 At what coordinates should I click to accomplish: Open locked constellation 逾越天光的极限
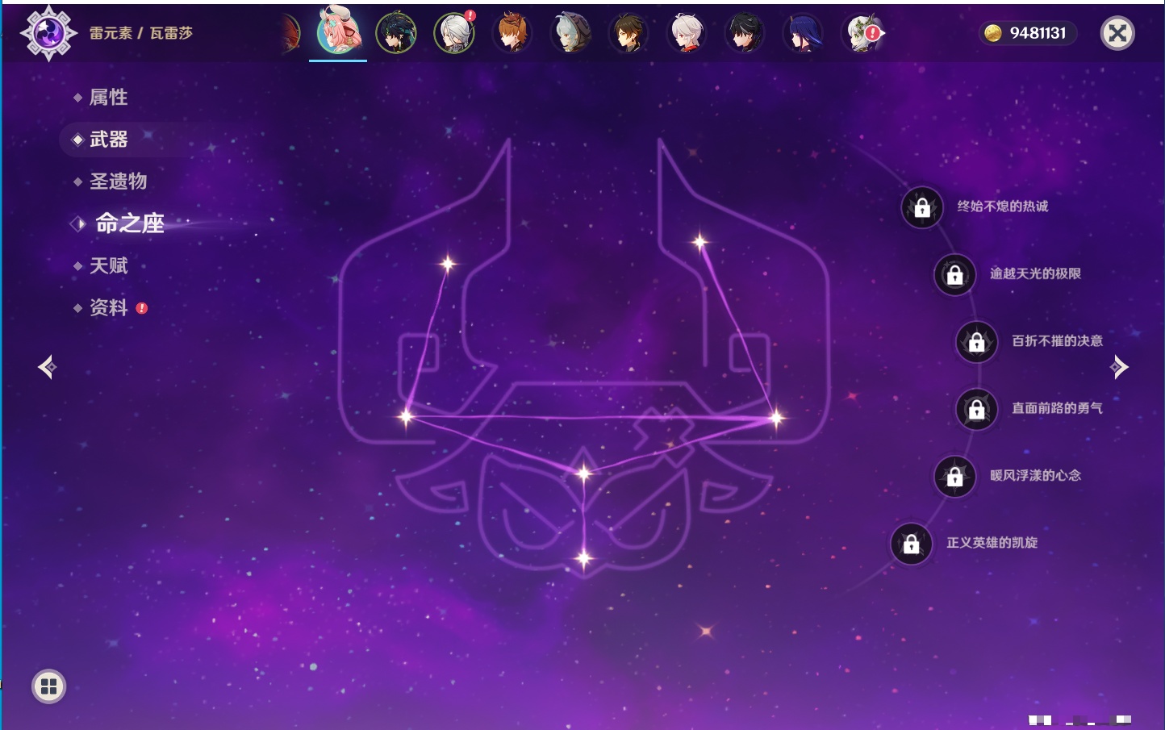pyautogui.click(x=955, y=274)
